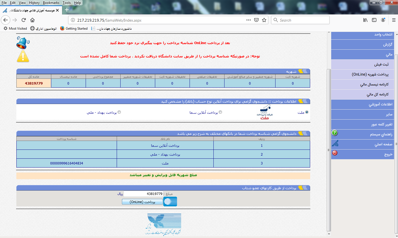Click the browser Back arrow button

6,20
